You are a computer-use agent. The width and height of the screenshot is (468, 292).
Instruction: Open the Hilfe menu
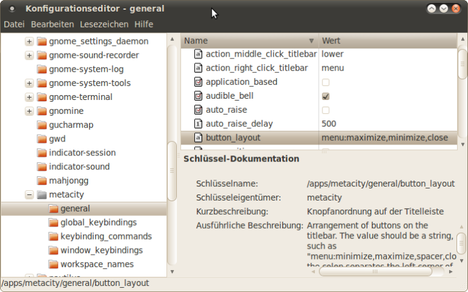144,24
